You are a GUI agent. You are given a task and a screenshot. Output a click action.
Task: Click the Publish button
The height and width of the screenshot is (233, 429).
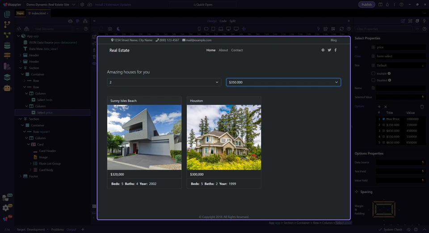(366, 4)
